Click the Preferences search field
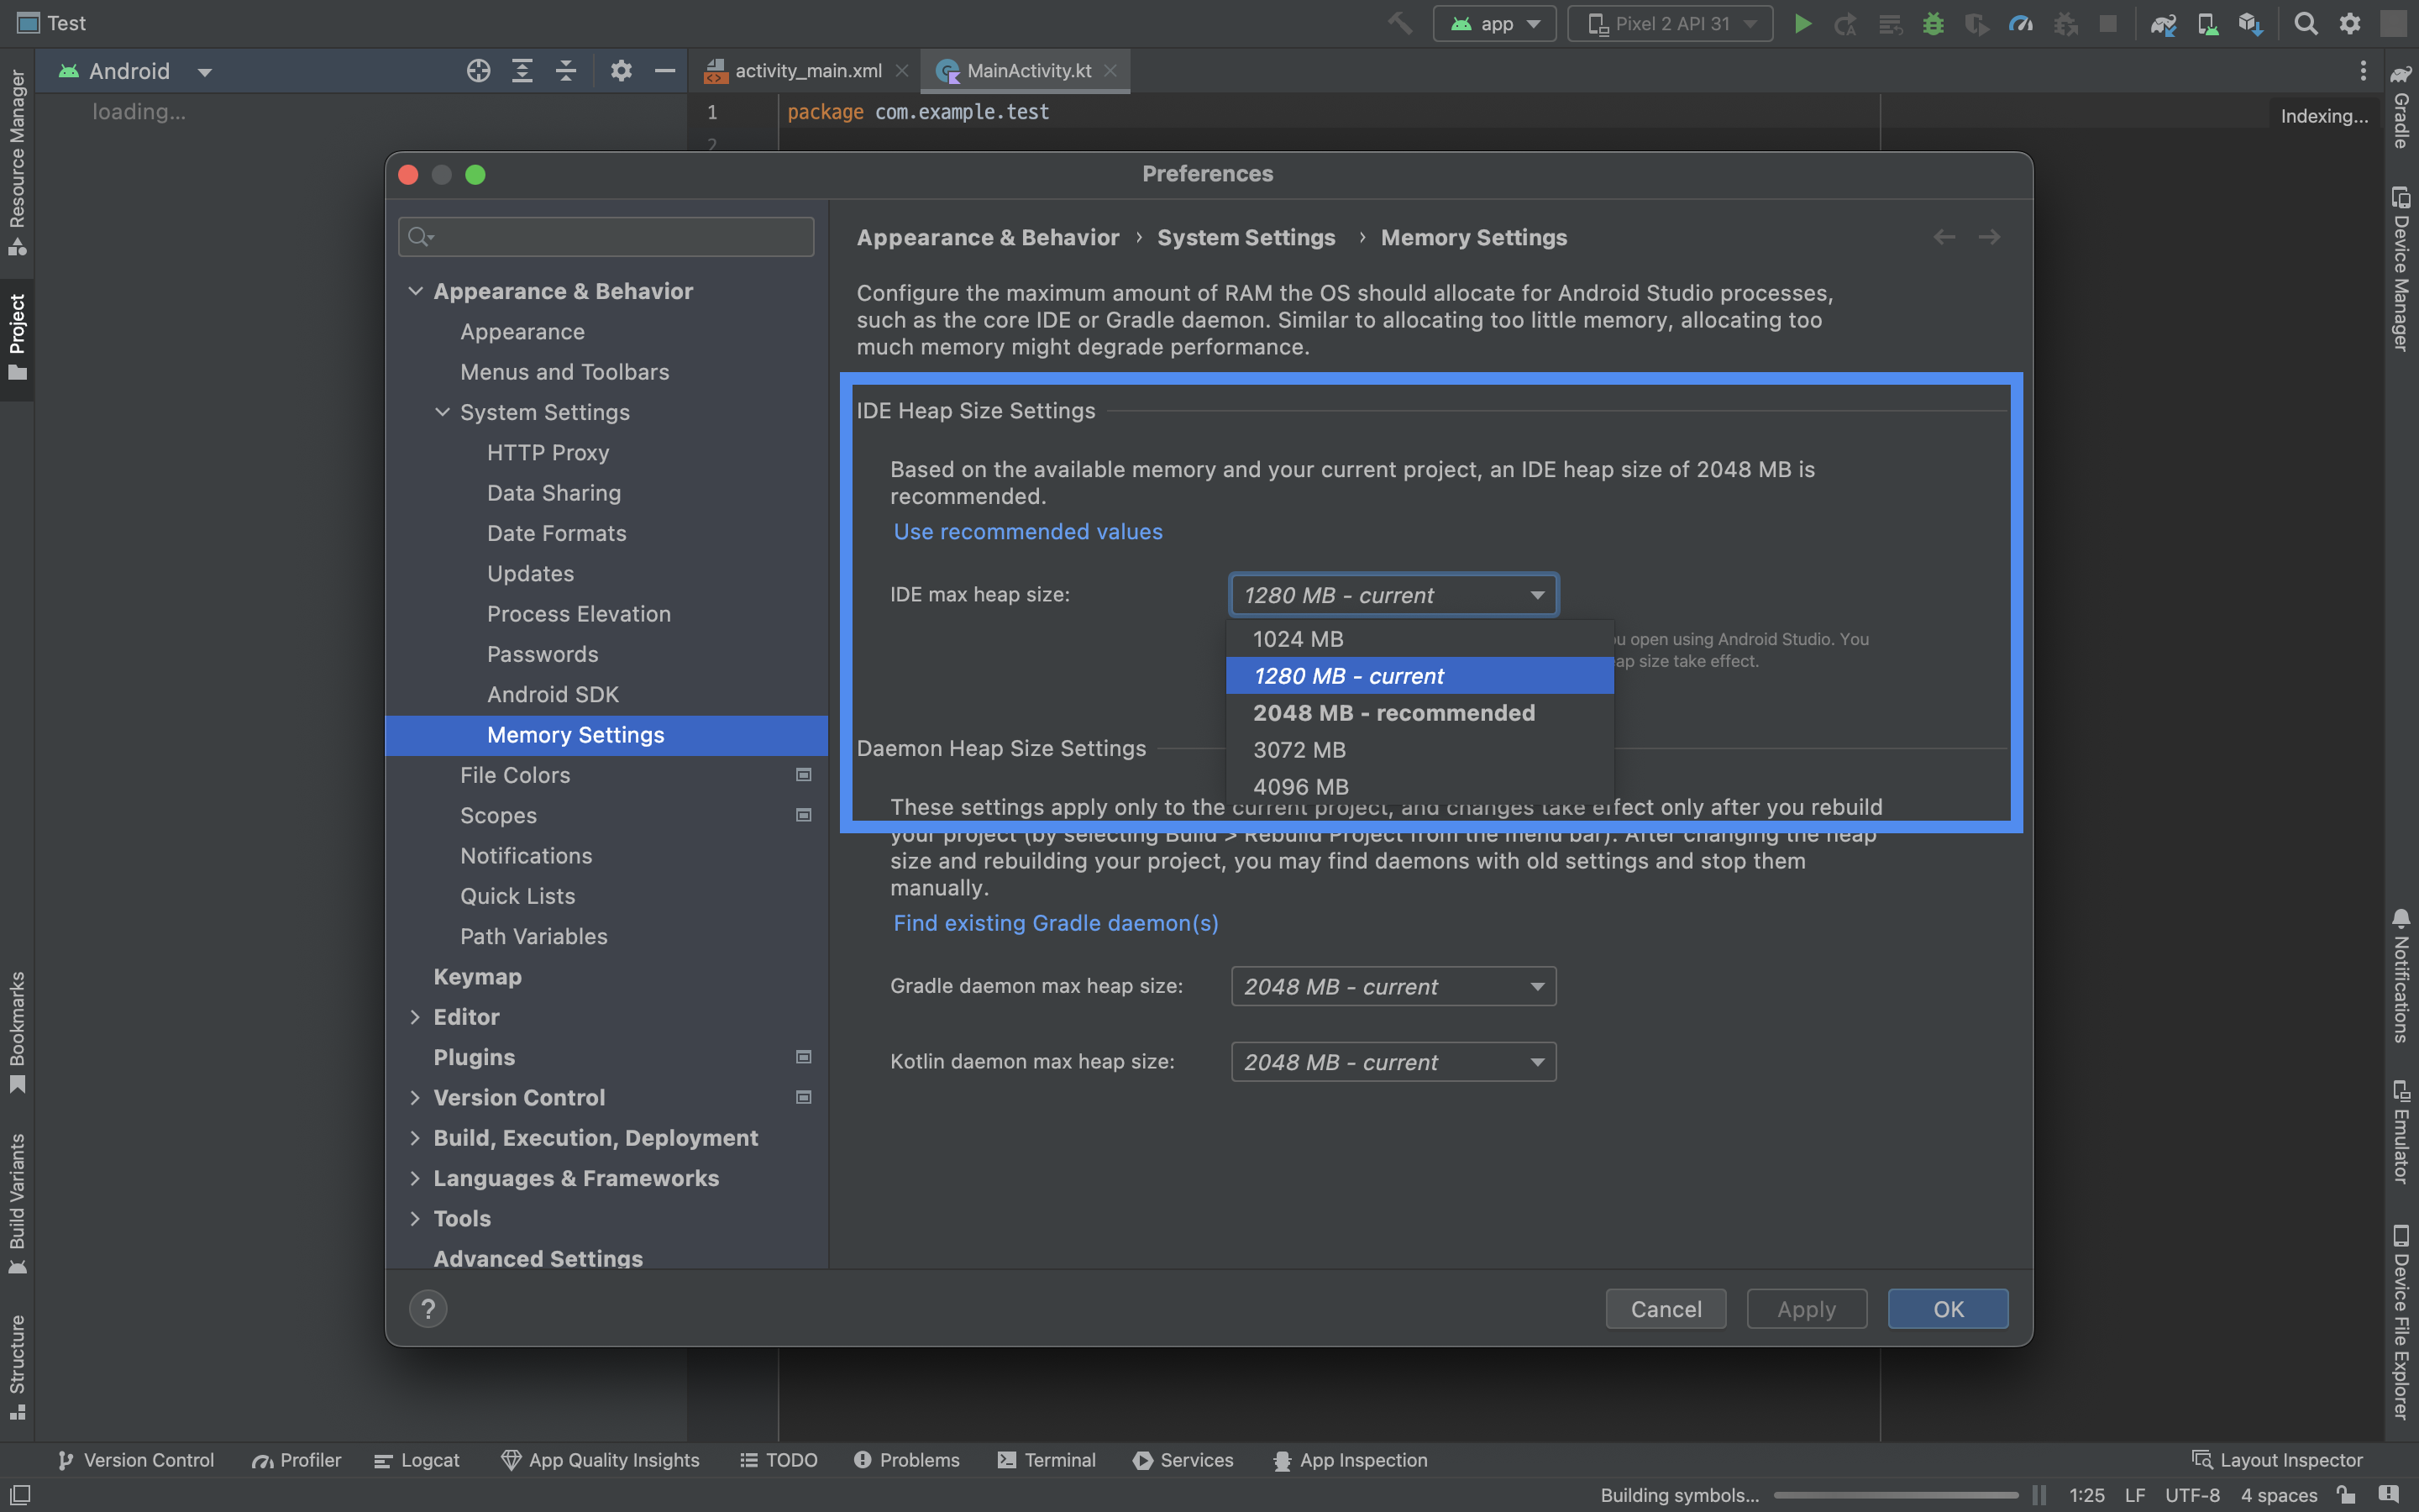This screenshot has width=2419, height=1512. [x=606, y=237]
